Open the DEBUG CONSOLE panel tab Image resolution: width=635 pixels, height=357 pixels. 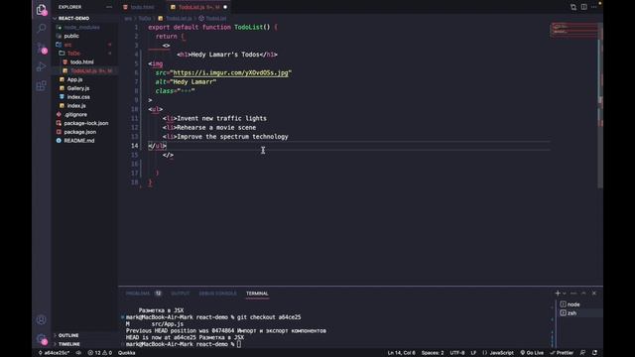(x=217, y=294)
